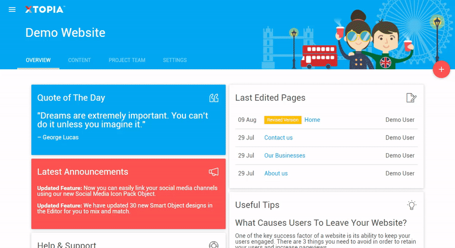455x248 pixels.
Task: Open the hamburger navigation menu
Action: point(12,9)
